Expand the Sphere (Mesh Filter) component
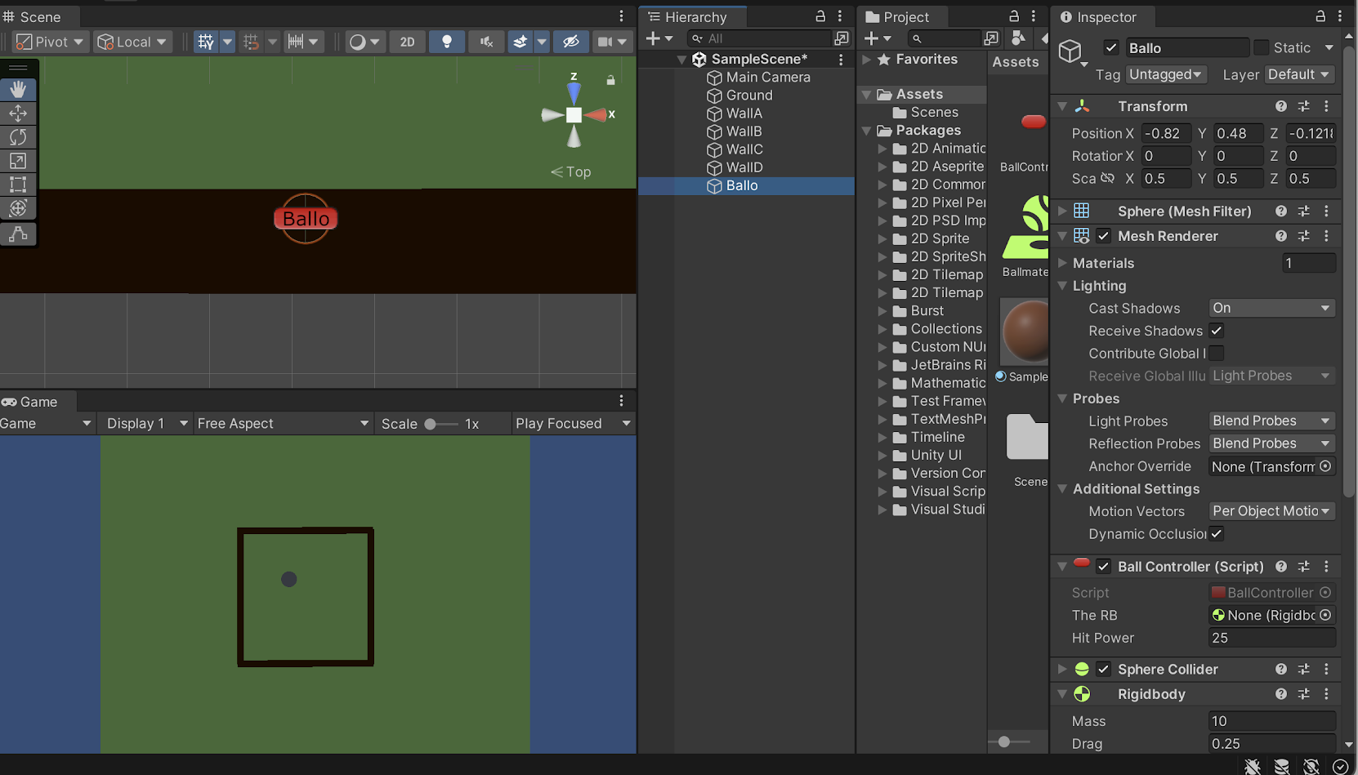The image size is (1358, 775). tap(1062, 212)
